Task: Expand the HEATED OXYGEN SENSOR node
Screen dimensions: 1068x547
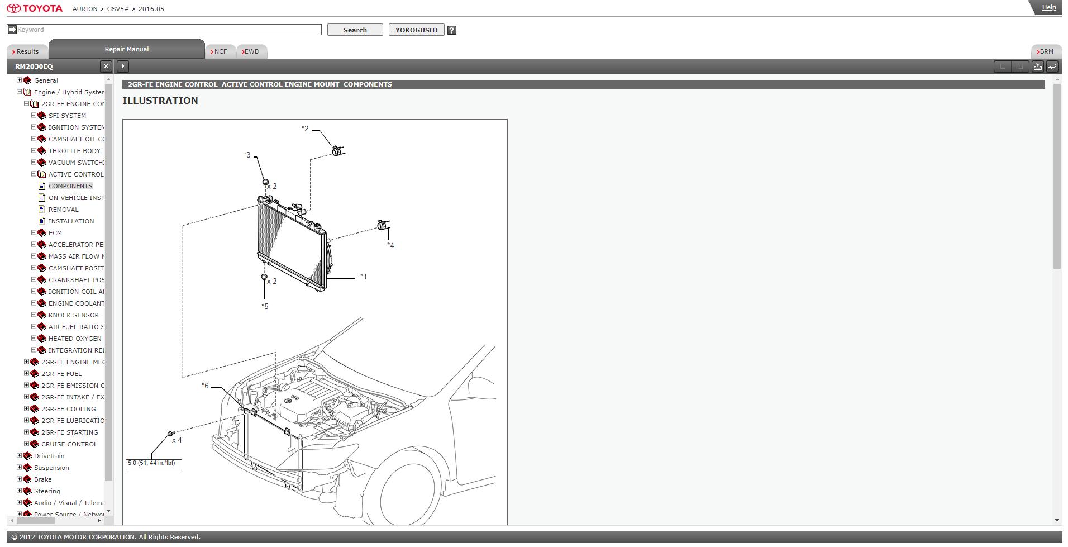Action: tap(34, 338)
